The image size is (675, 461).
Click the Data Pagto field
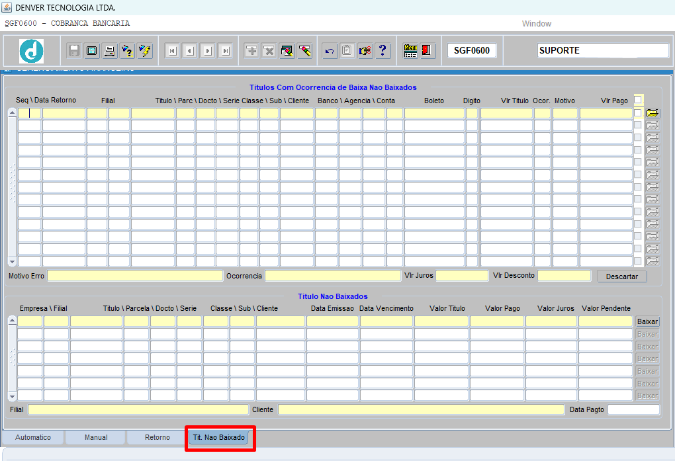click(634, 409)
